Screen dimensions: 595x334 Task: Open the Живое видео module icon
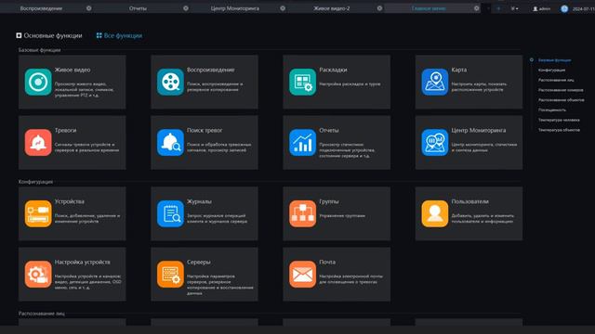tap(38, 82)
